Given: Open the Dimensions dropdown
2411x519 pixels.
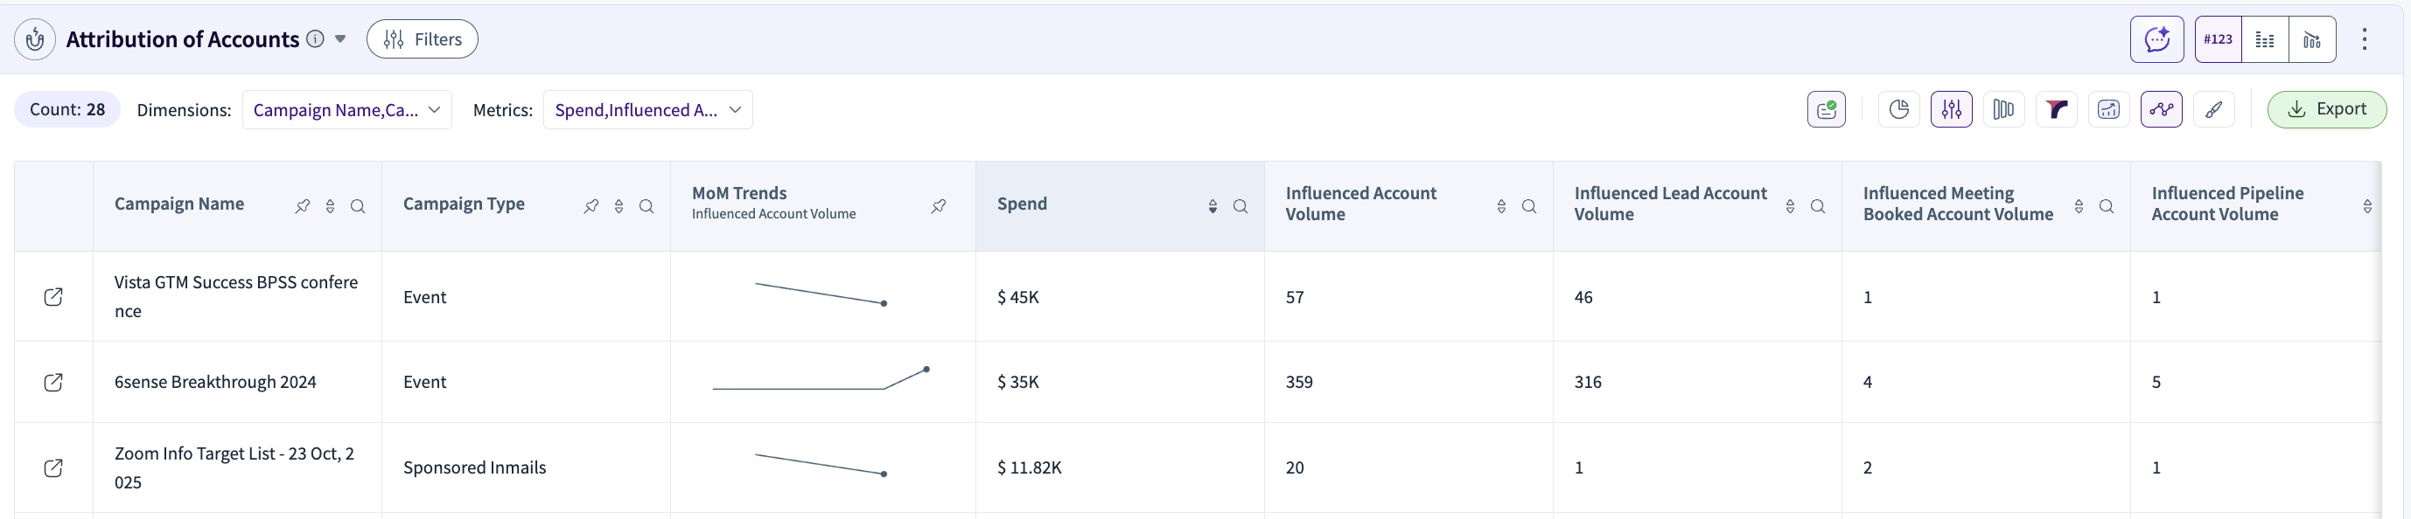Looking at the screenshot, I should point(347,109).
